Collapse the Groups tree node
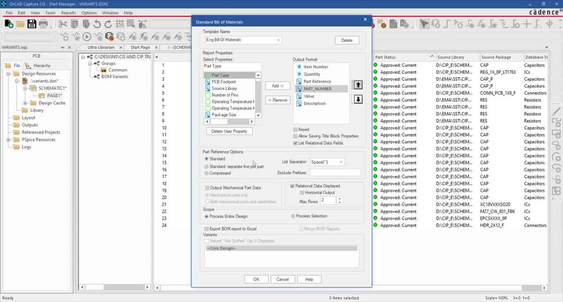Screen dimensions: 563x302 (x=90, y=64)
